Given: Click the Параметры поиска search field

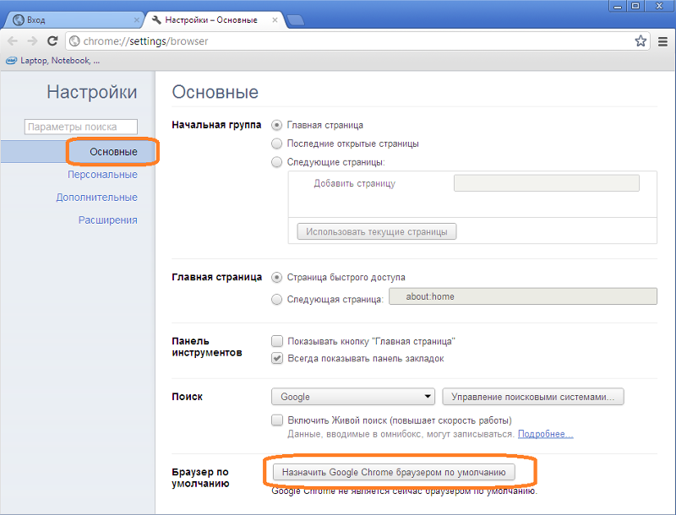Looking at the screenshot, I should 81,127.
